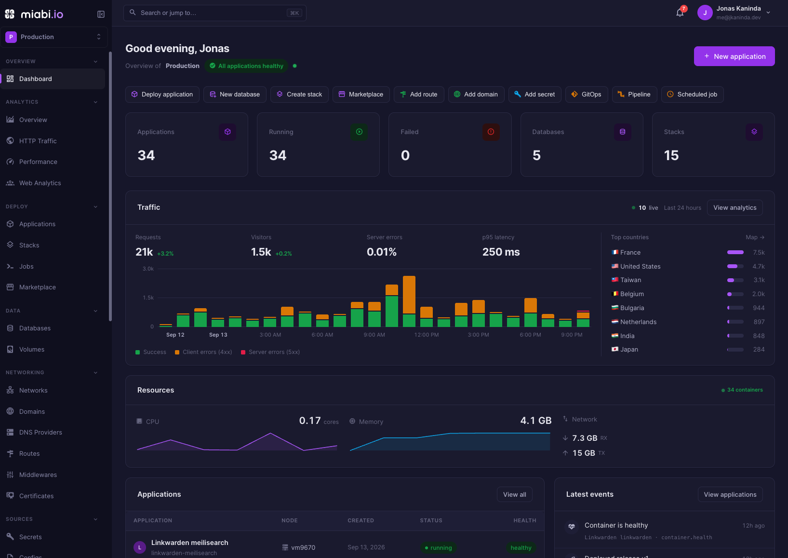Select Dashboard in sidebar

(53, 79)
